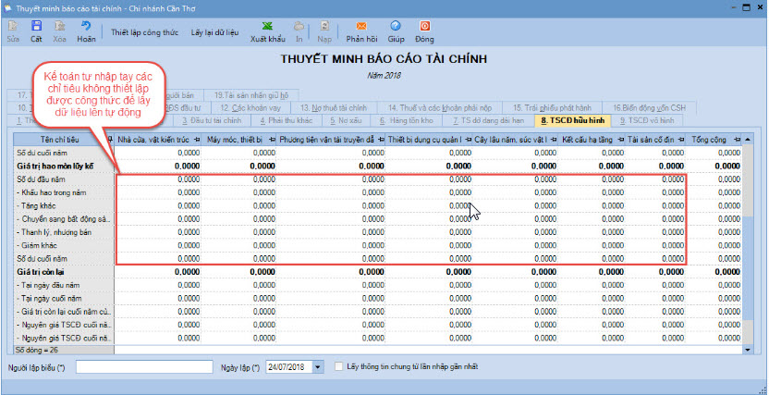Switch to 9. TSCĐ vô hình tab
The image size is (769, 395).
pos(646,120)
